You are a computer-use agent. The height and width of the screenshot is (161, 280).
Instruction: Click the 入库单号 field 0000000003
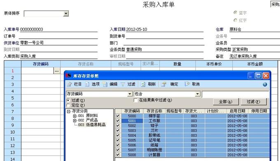click(59, 29)
